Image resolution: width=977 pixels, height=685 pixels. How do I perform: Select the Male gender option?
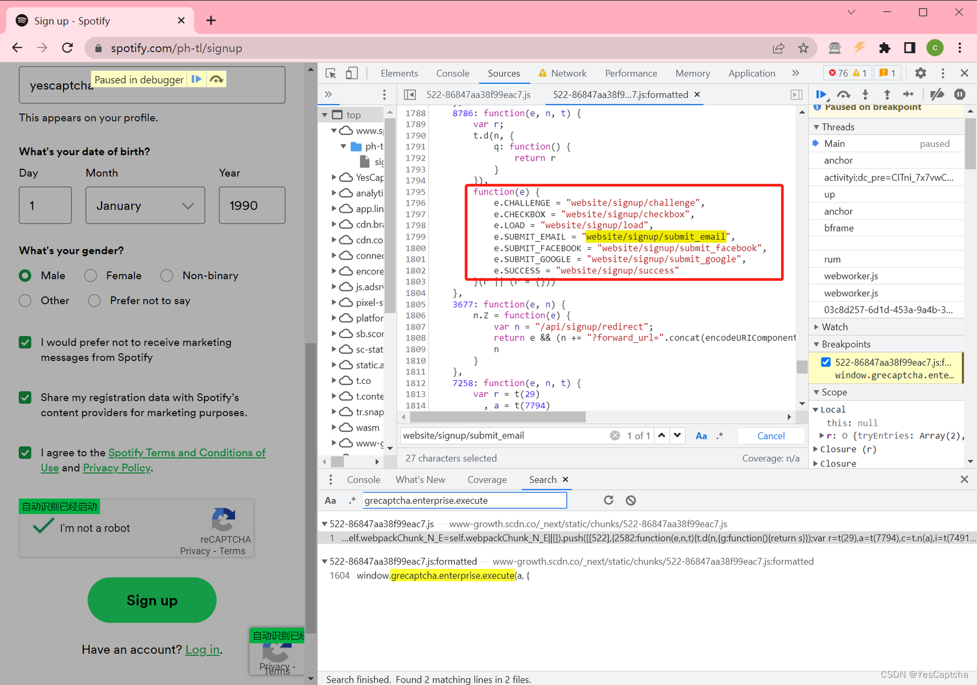click(x=25, y=276)
